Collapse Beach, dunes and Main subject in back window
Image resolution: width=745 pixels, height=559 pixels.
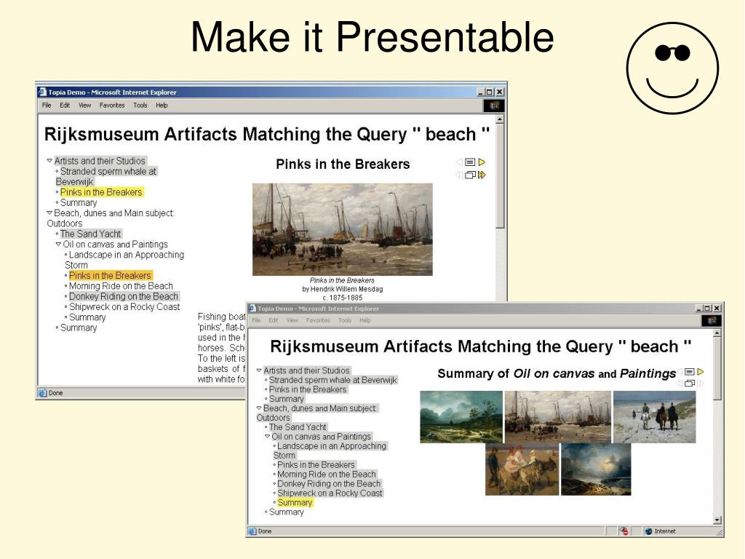pyautogui.click(x=49, y=213)
